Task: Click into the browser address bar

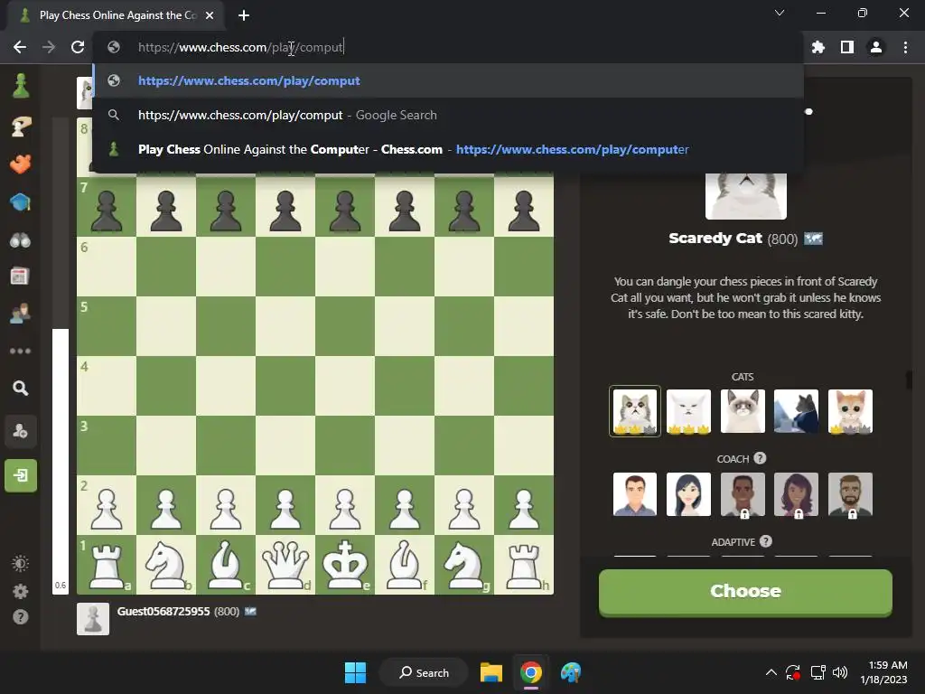Action: pyautogui.click(x=448, y=47)
